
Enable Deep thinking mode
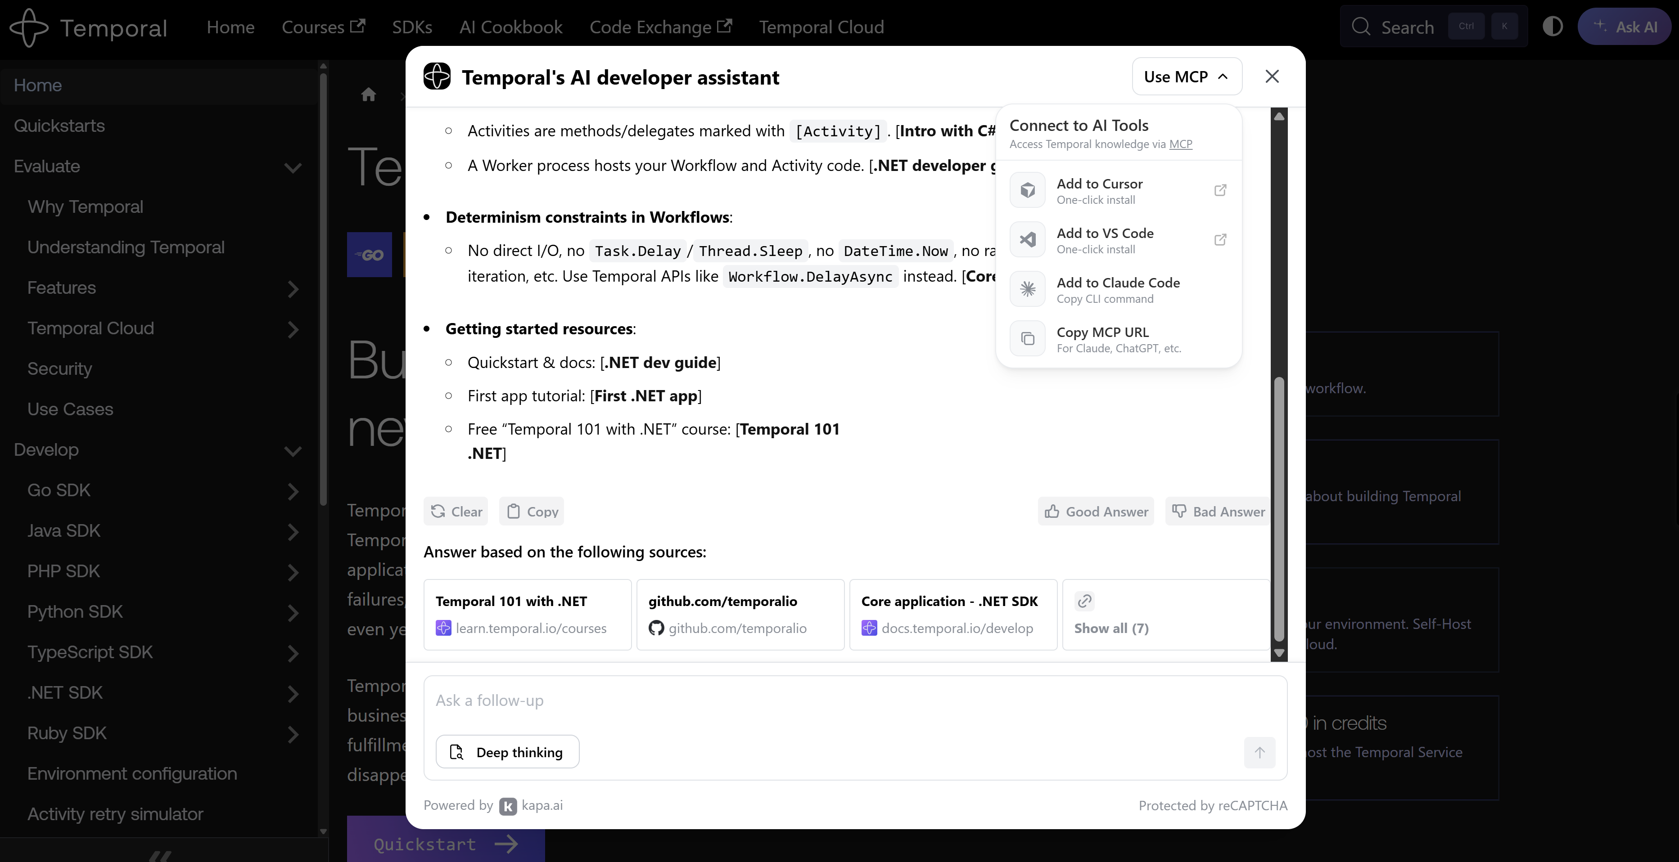pyautogui.click(x=507, y=751)
